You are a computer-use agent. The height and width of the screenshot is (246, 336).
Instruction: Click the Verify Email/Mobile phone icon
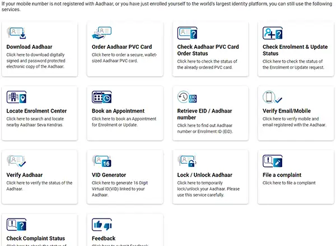pyautogui.click(x=272, y=97)
